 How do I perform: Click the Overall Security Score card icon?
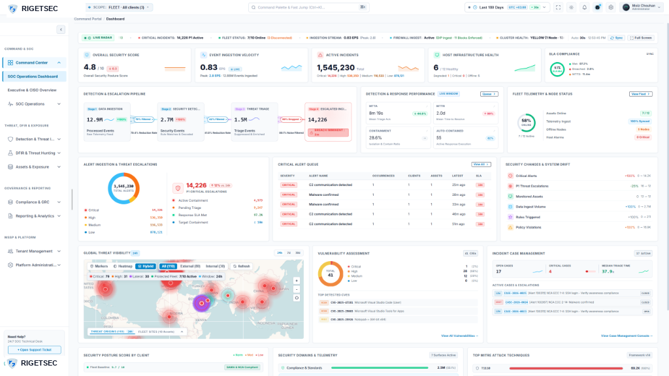coord(87,55)
